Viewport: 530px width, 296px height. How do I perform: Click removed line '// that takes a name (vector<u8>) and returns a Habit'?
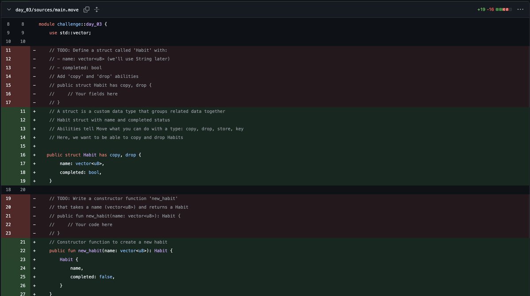[x=118, y=207]
